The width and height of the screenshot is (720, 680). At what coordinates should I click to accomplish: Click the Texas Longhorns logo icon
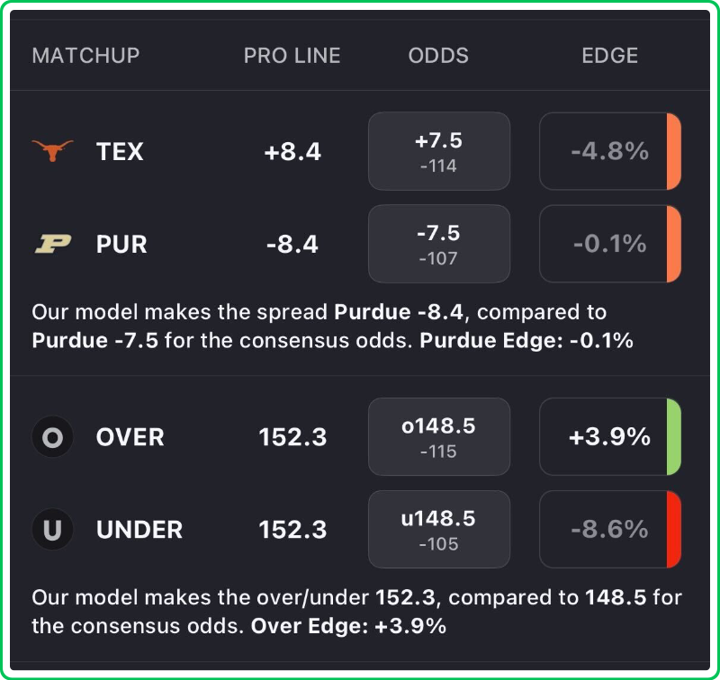52,151
